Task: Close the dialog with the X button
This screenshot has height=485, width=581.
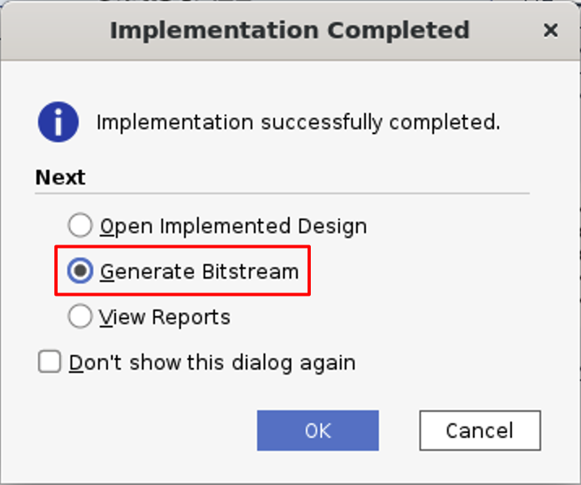Action: 551,31
